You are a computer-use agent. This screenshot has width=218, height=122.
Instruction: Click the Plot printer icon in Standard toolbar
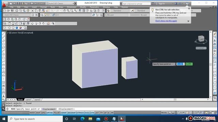pyautogui.click(x=17, y=11)
